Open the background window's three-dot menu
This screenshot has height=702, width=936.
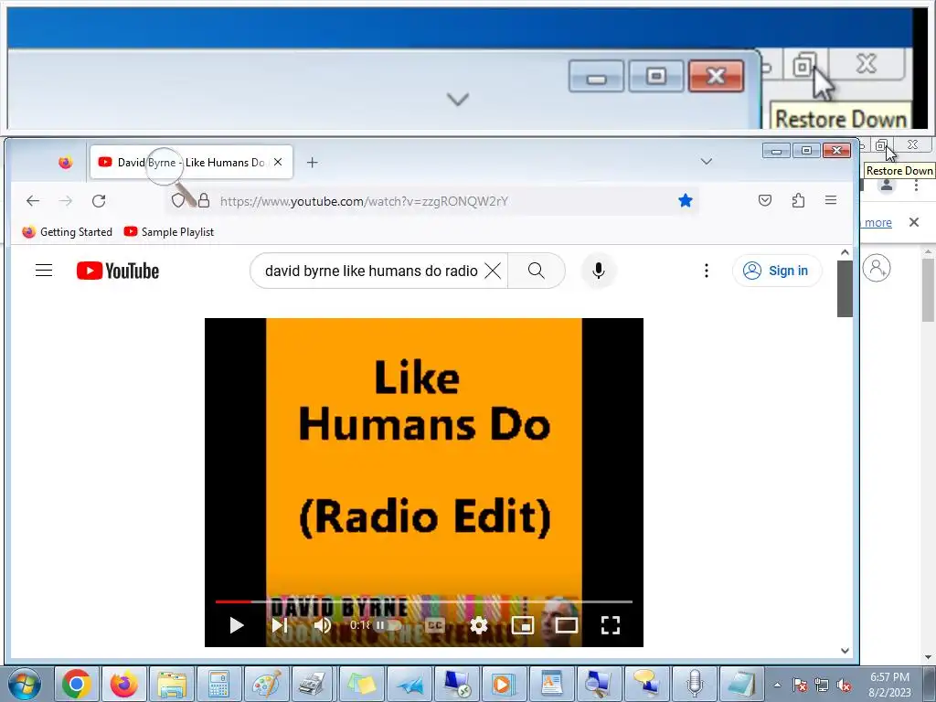point(916,186)
